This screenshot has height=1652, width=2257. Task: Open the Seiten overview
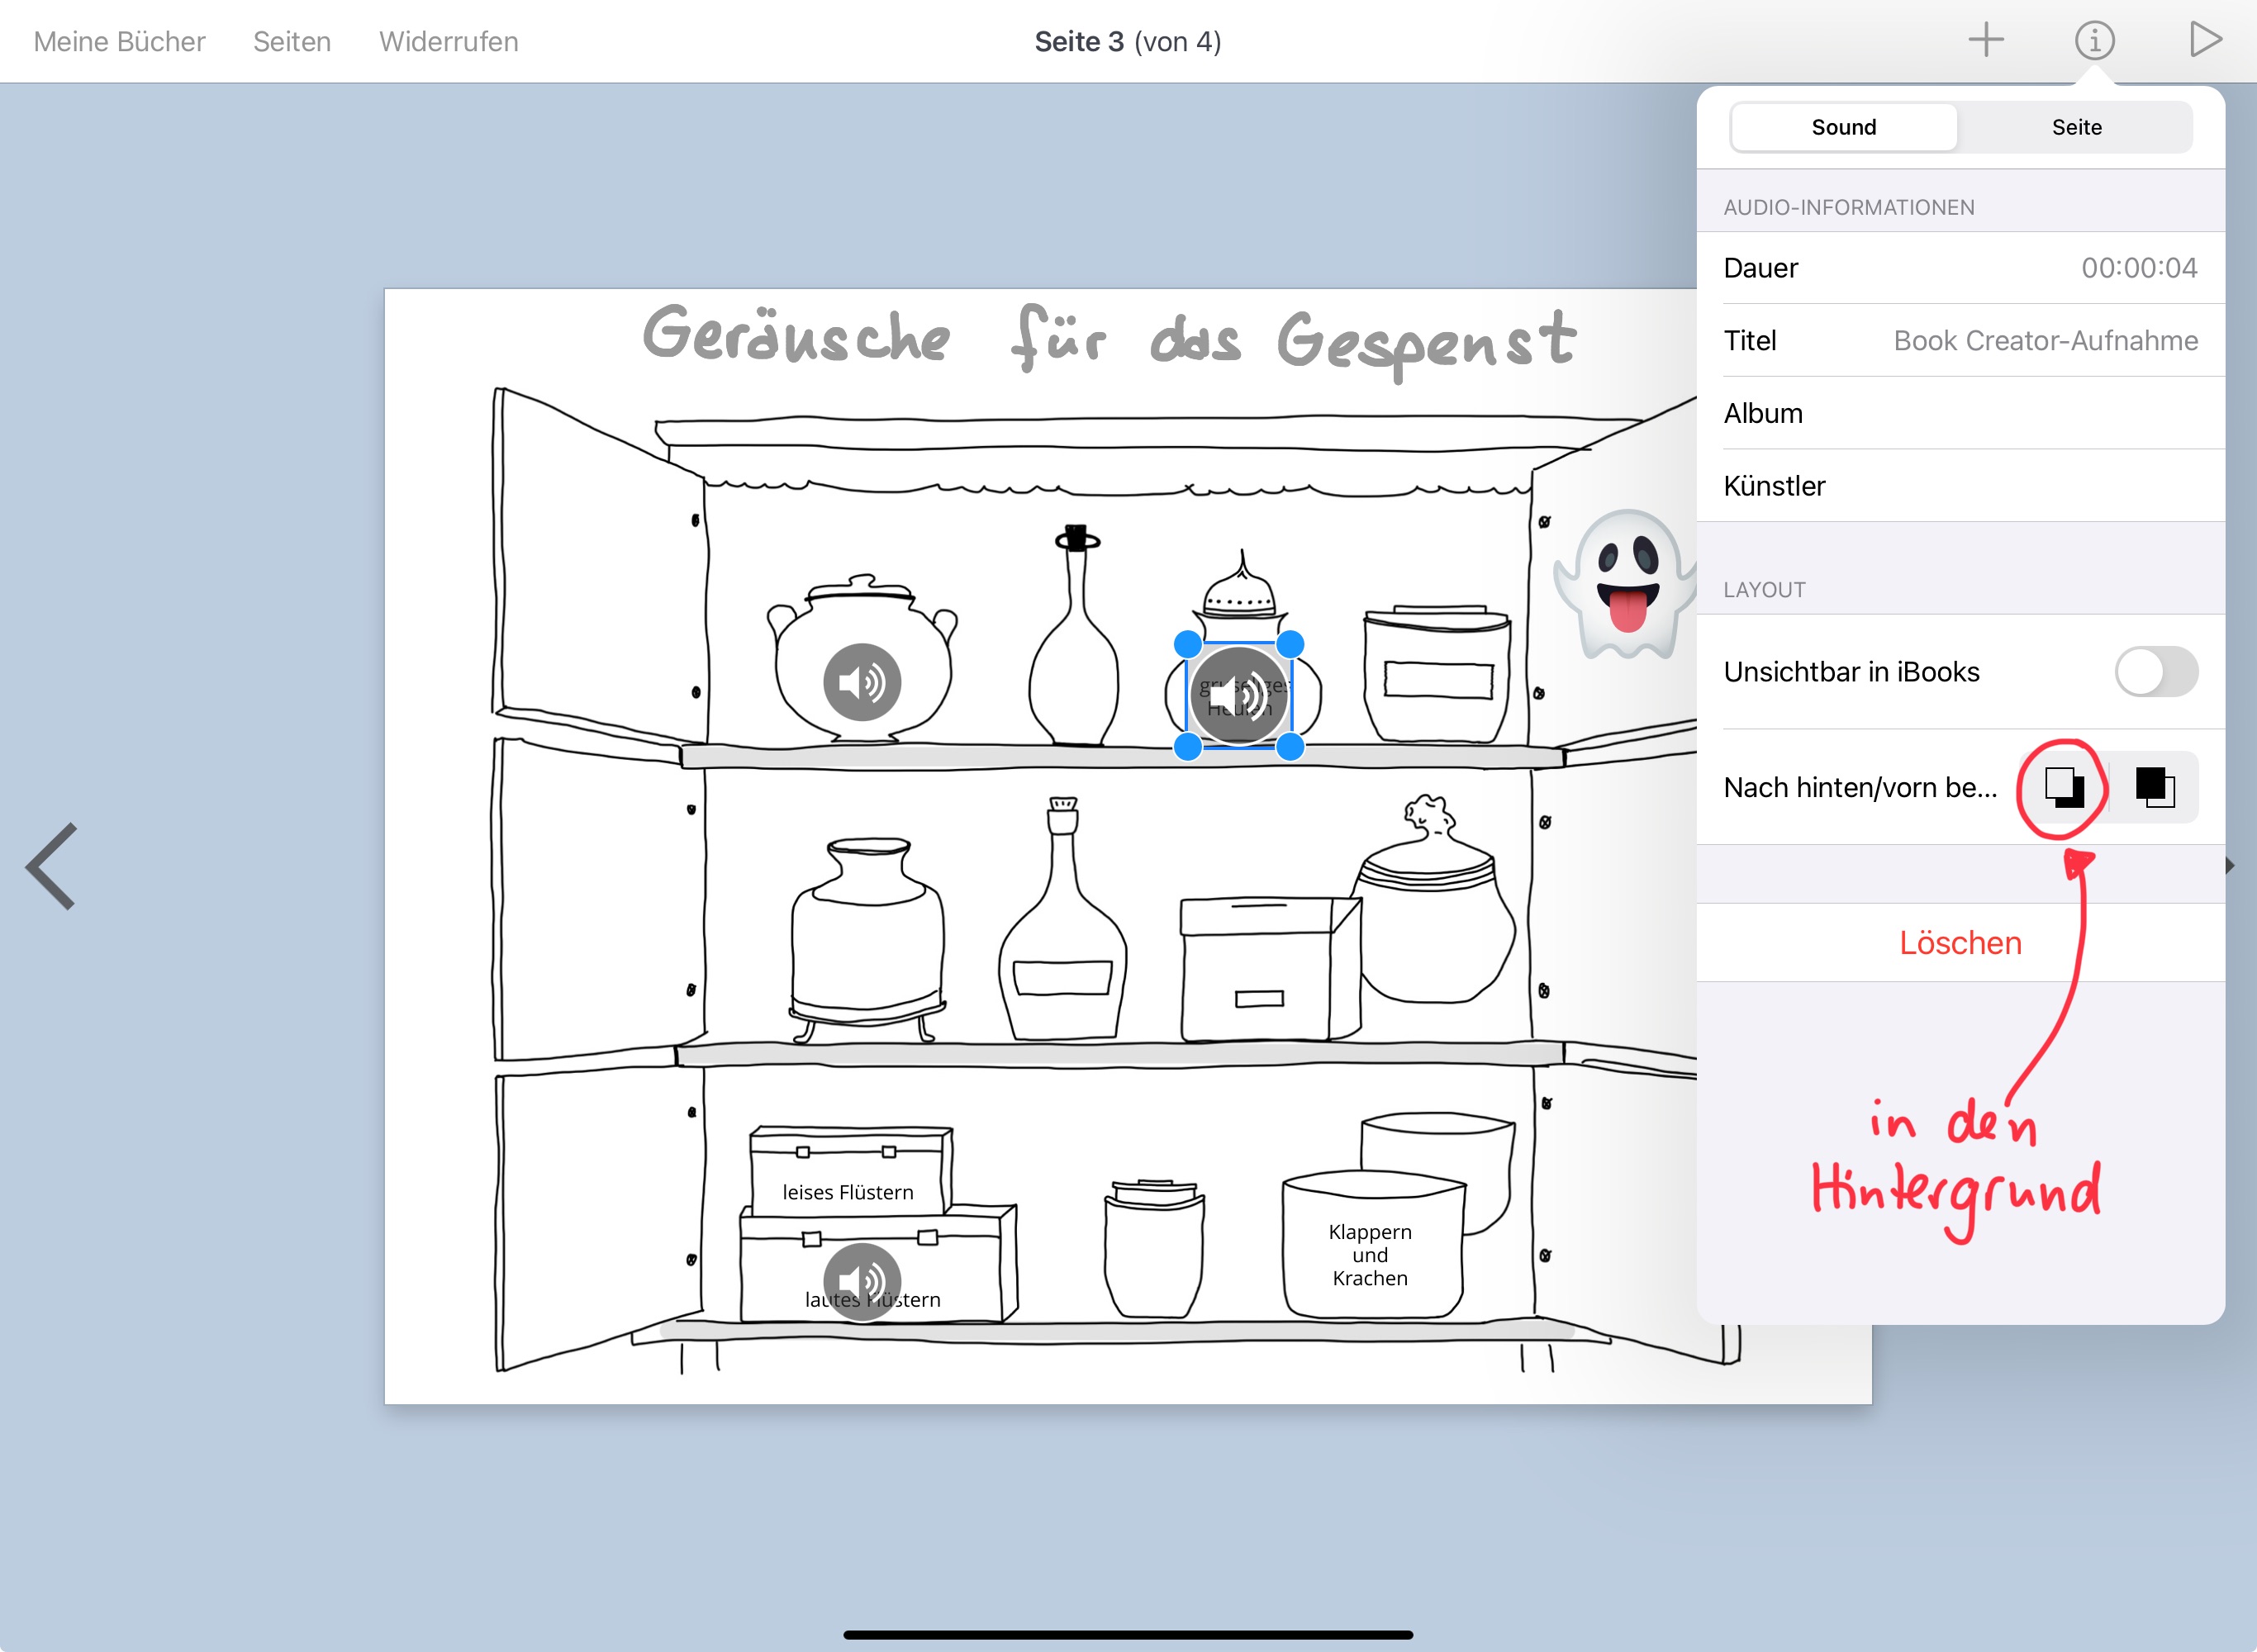291,42
